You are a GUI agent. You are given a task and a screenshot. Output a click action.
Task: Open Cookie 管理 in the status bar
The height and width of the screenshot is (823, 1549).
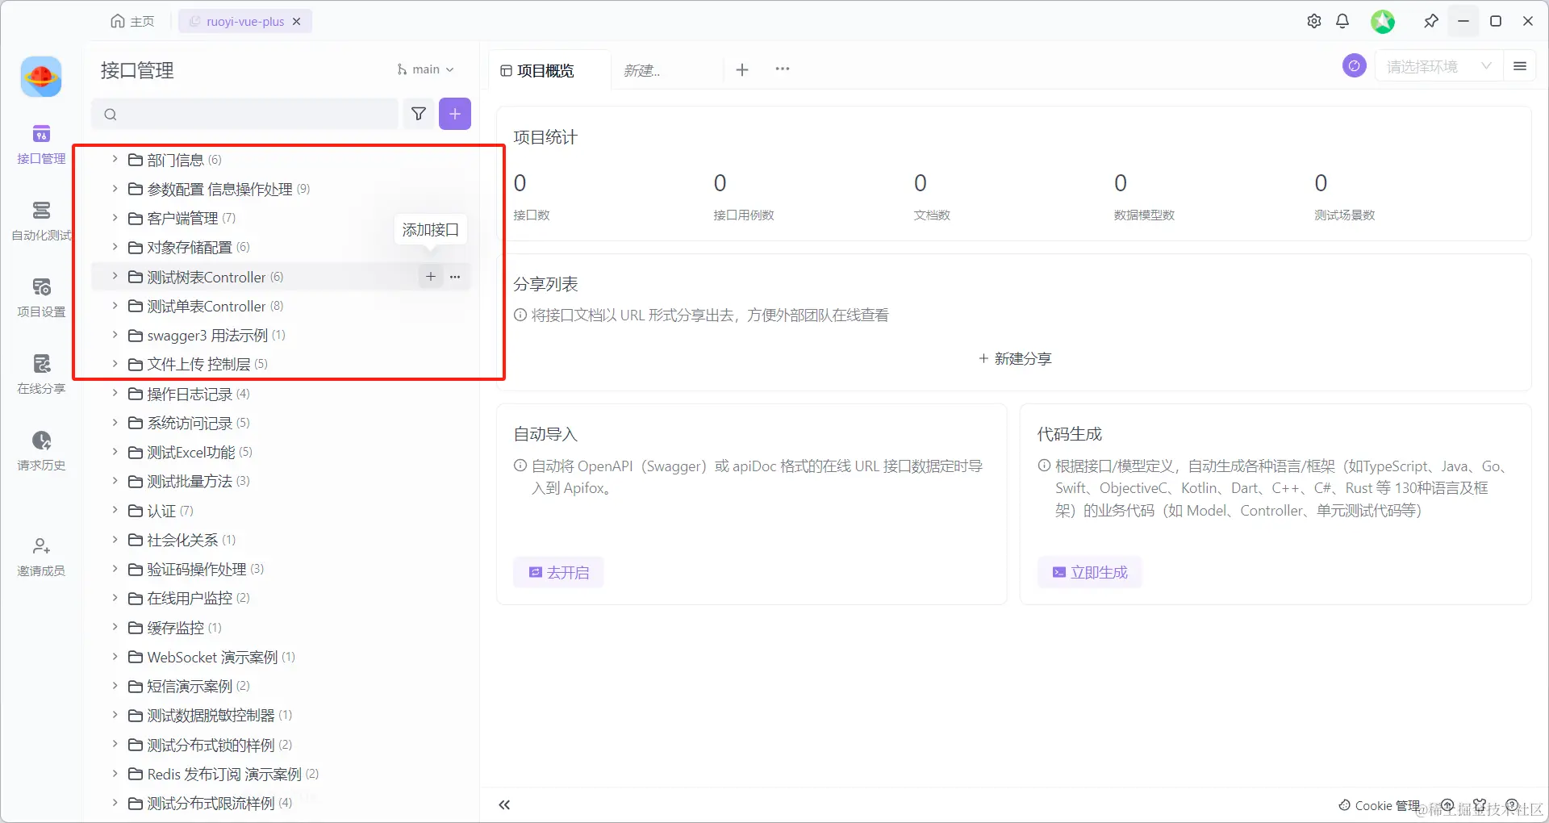pyautogui.click(x=1379, y=805)
